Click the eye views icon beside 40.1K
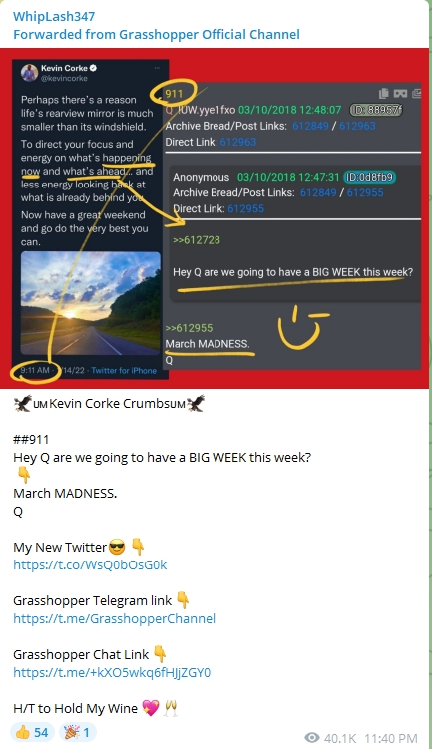 [x=312, y=738]
